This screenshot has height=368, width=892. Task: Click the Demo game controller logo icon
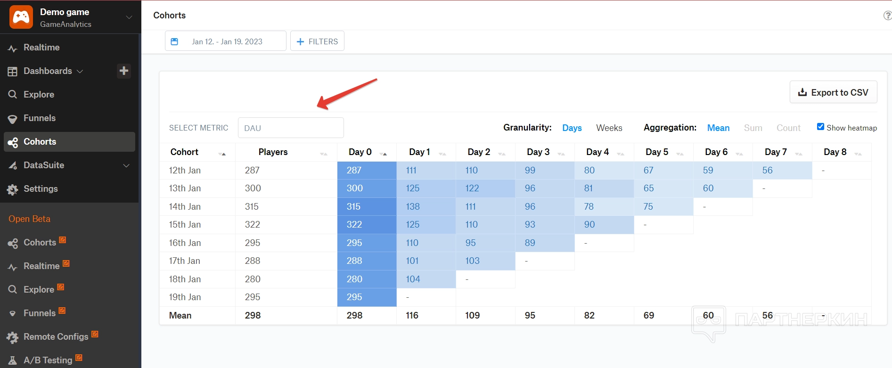point(21,17)
